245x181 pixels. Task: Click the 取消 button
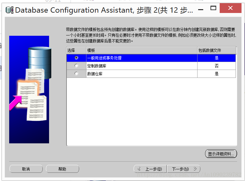26,169
